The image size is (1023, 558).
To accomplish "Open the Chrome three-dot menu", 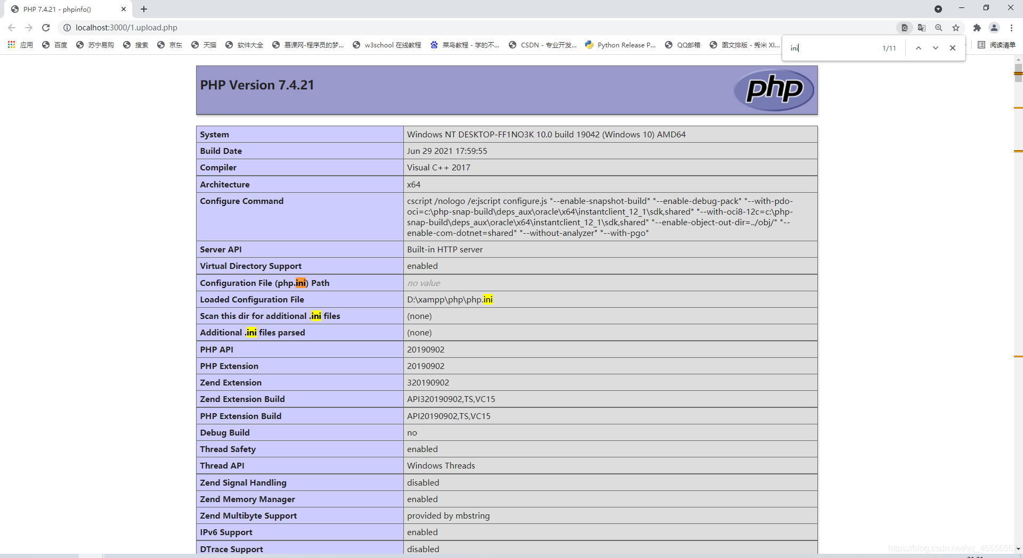I will 1011,28.
